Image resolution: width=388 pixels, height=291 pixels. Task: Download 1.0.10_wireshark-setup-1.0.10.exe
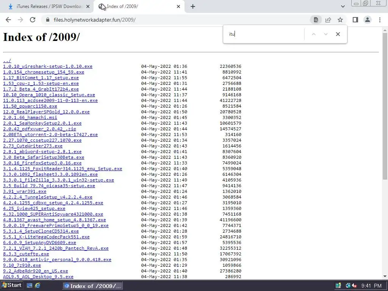[47, 66]
